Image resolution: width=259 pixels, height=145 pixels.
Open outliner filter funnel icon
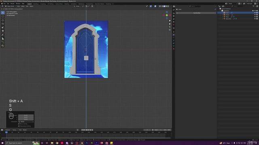[x=253, y=6]
